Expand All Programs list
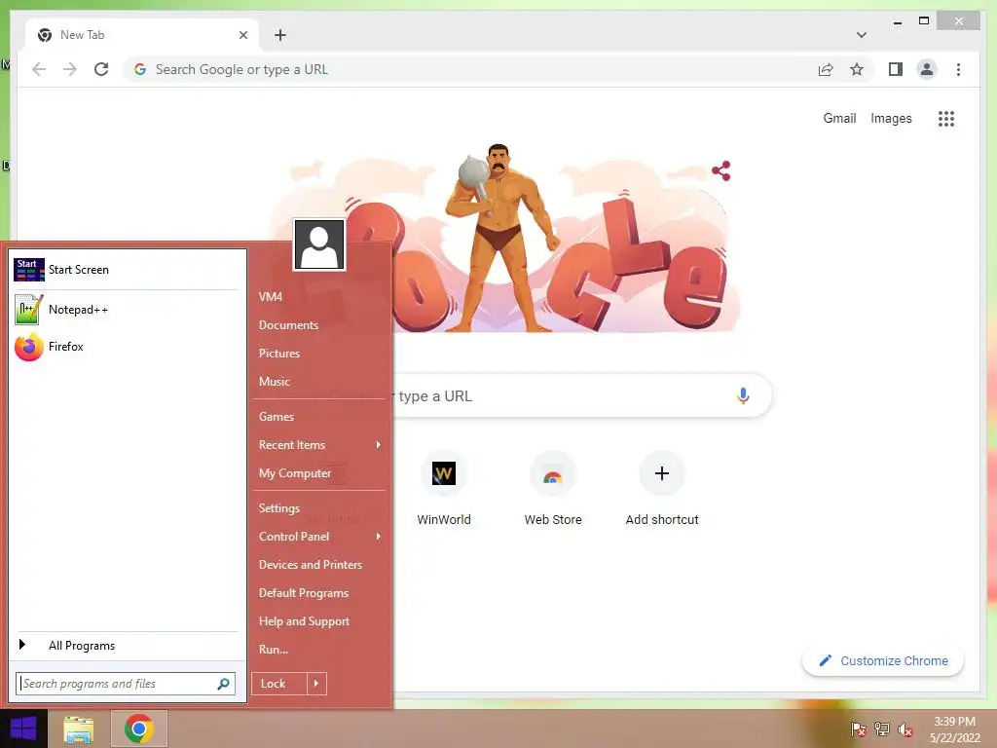The image size is (997, 748). click(x=126, y=646)
